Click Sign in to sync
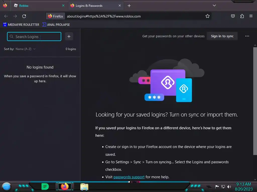Image resolution: width=257 pixels, height=192 pixels. click(222, 36)
